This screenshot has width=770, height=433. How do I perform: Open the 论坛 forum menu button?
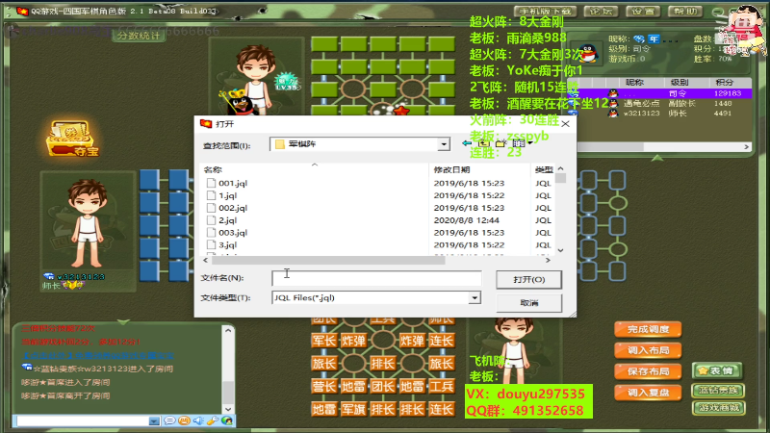(x=600, y=12)
